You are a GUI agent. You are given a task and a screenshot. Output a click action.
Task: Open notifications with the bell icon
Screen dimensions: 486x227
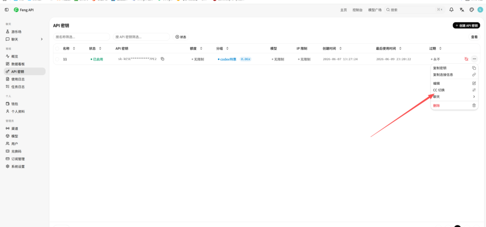[451, 10]
